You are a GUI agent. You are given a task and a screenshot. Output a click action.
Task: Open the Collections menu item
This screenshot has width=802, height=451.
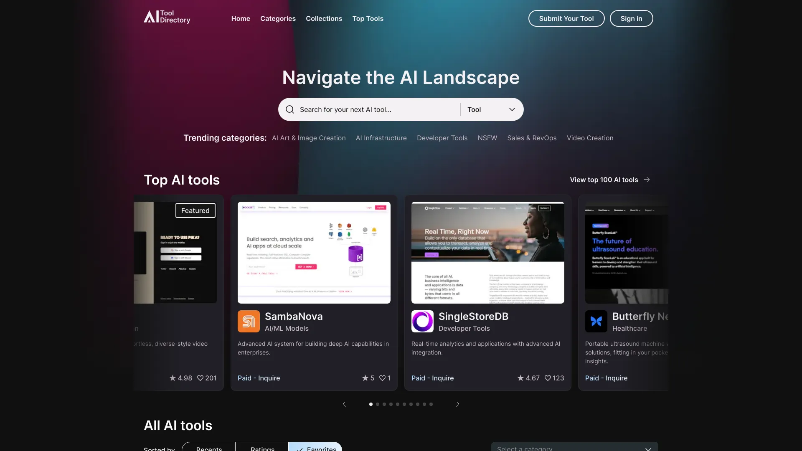pyautogui.click(x=324, y=18)
